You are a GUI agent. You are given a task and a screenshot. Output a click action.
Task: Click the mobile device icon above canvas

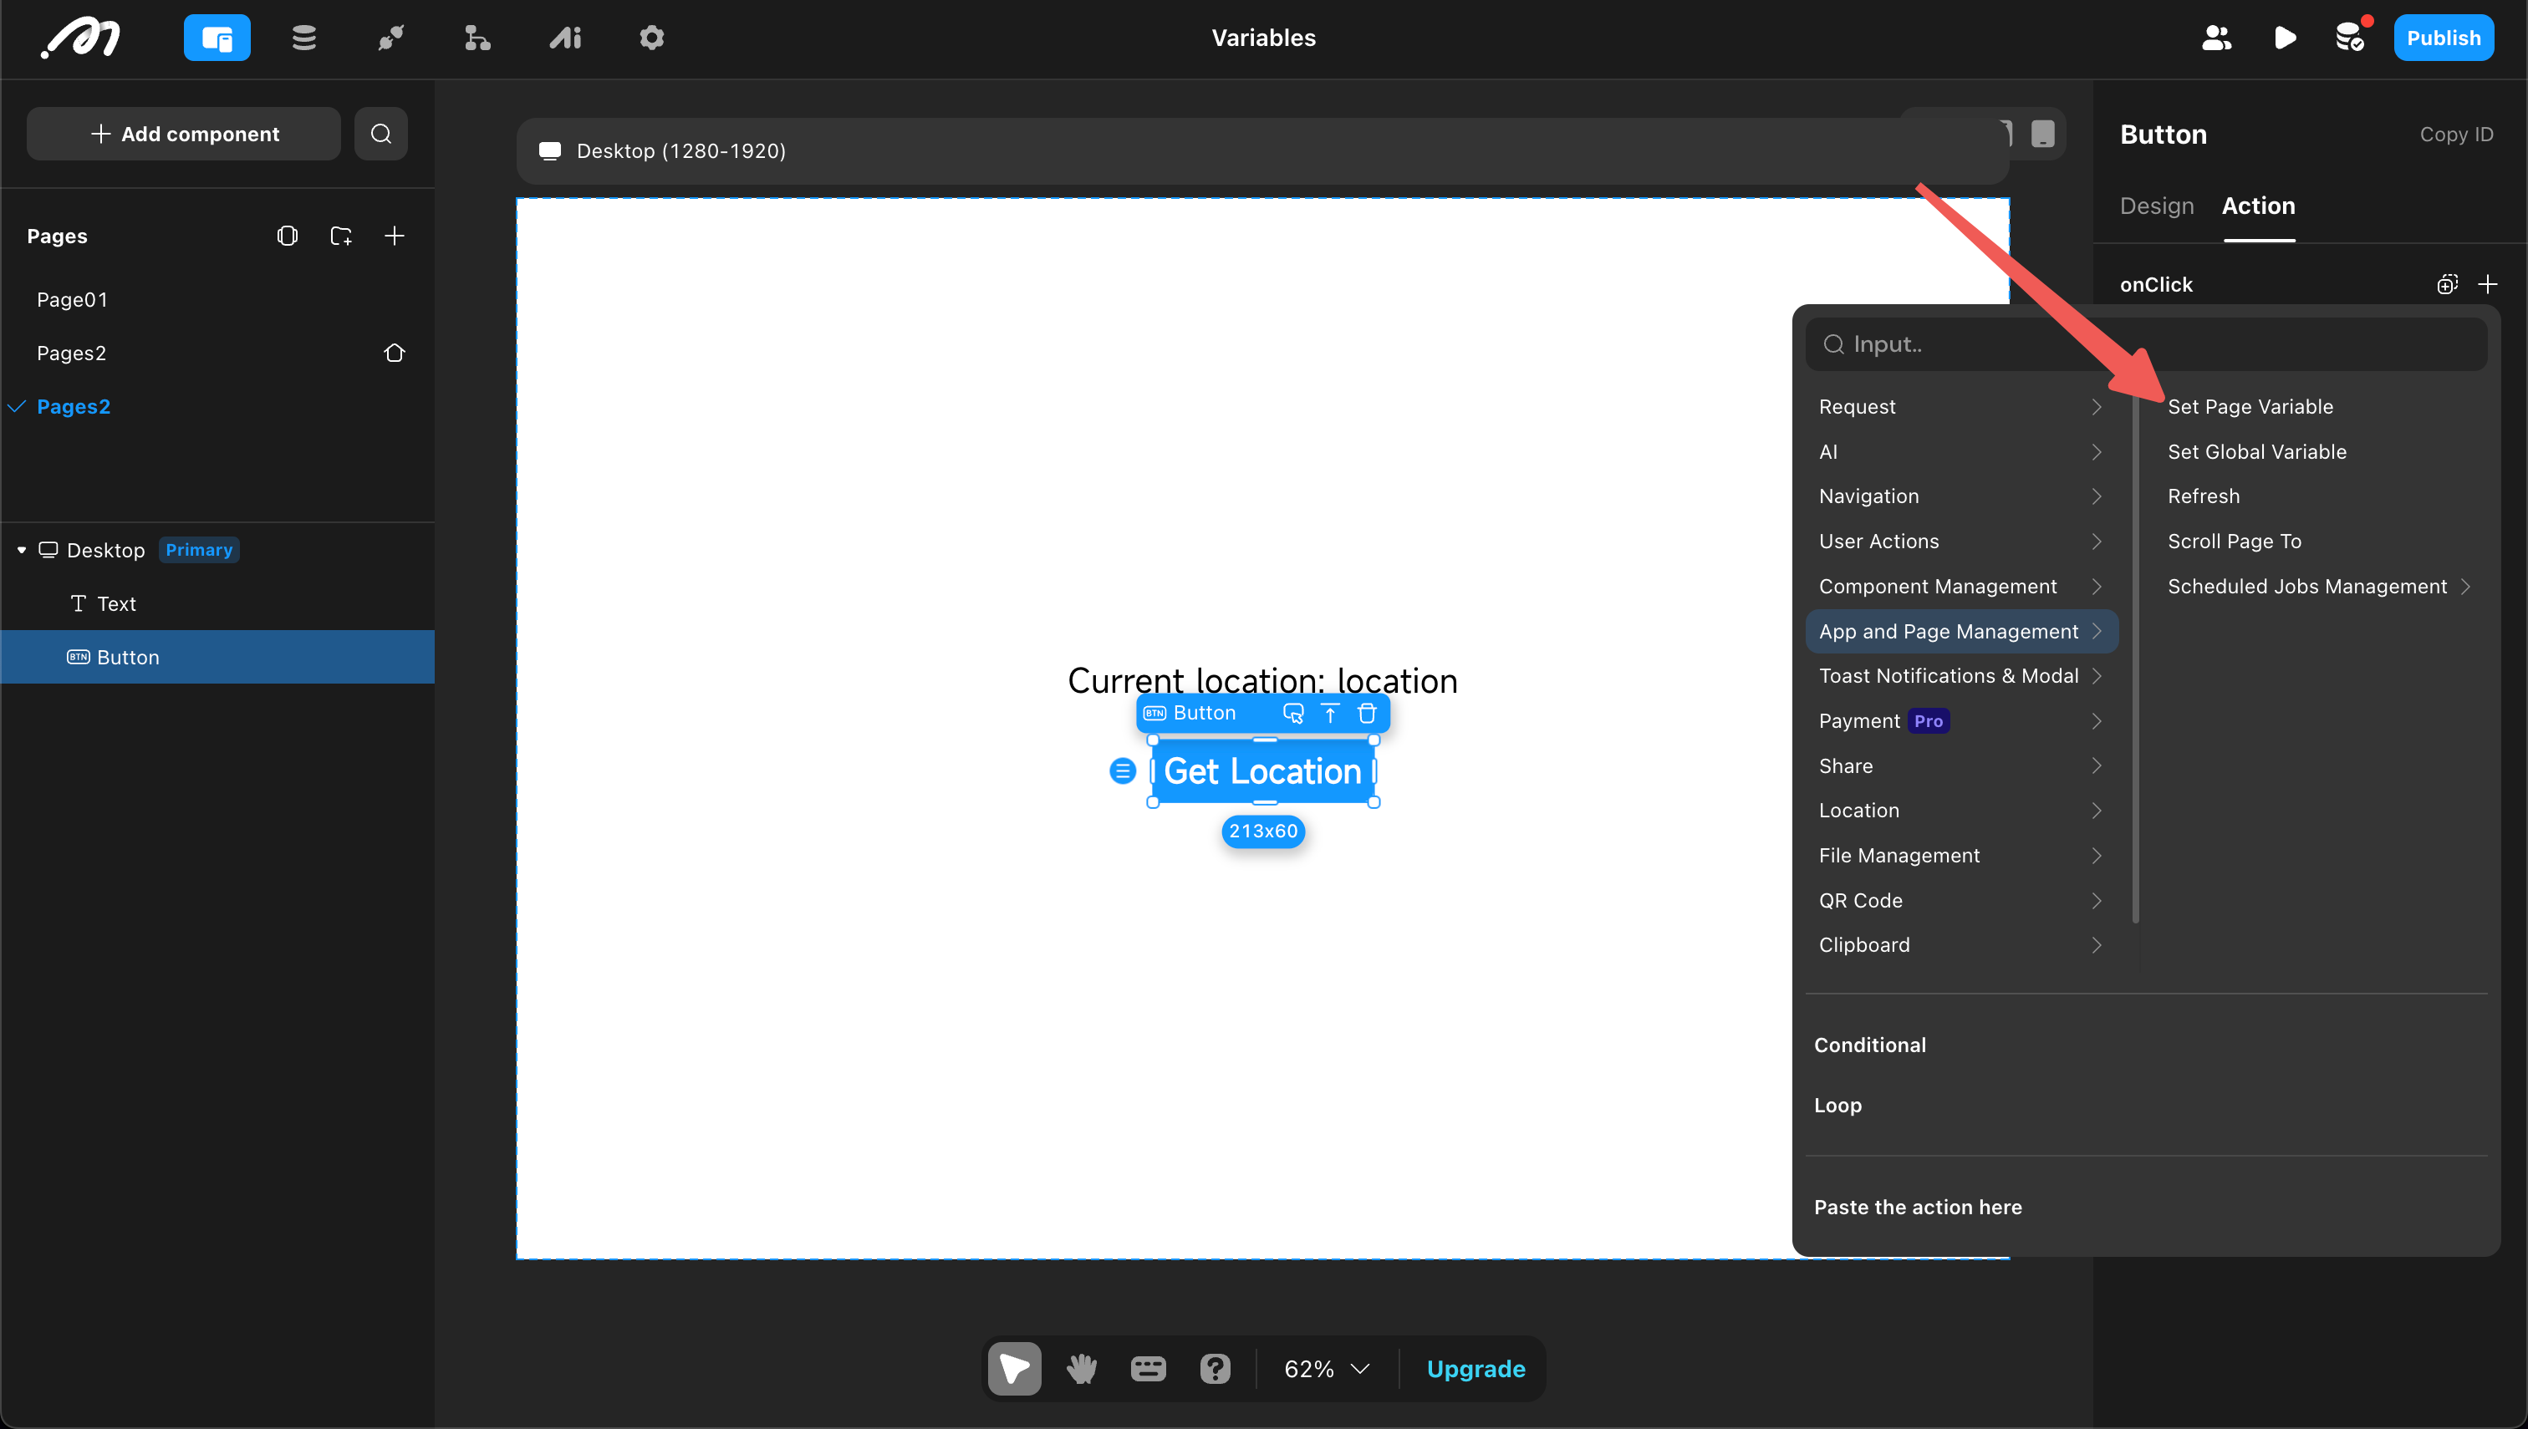pos(2042,134)
